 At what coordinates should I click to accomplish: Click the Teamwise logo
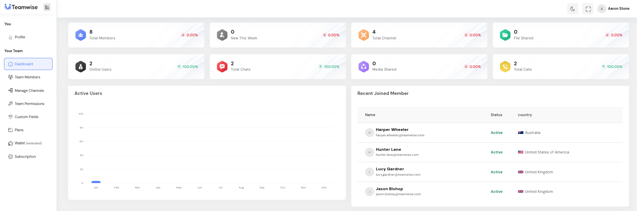pyautogui.click(x=21, y=7)
